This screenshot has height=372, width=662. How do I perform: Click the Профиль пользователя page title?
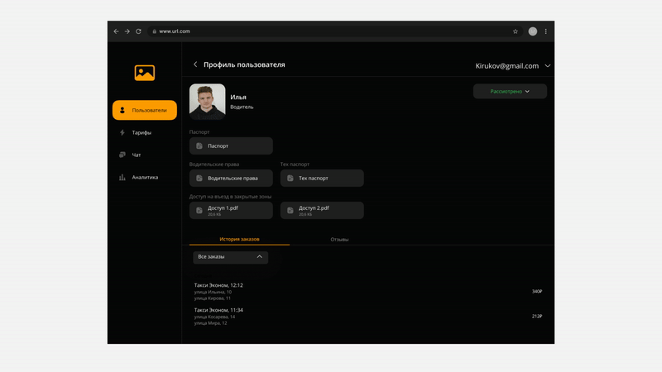244,64
